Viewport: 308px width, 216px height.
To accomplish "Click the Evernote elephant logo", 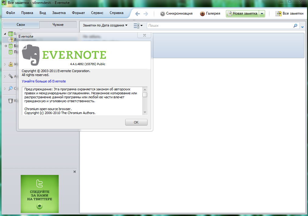I will click(x=31, y=55).
